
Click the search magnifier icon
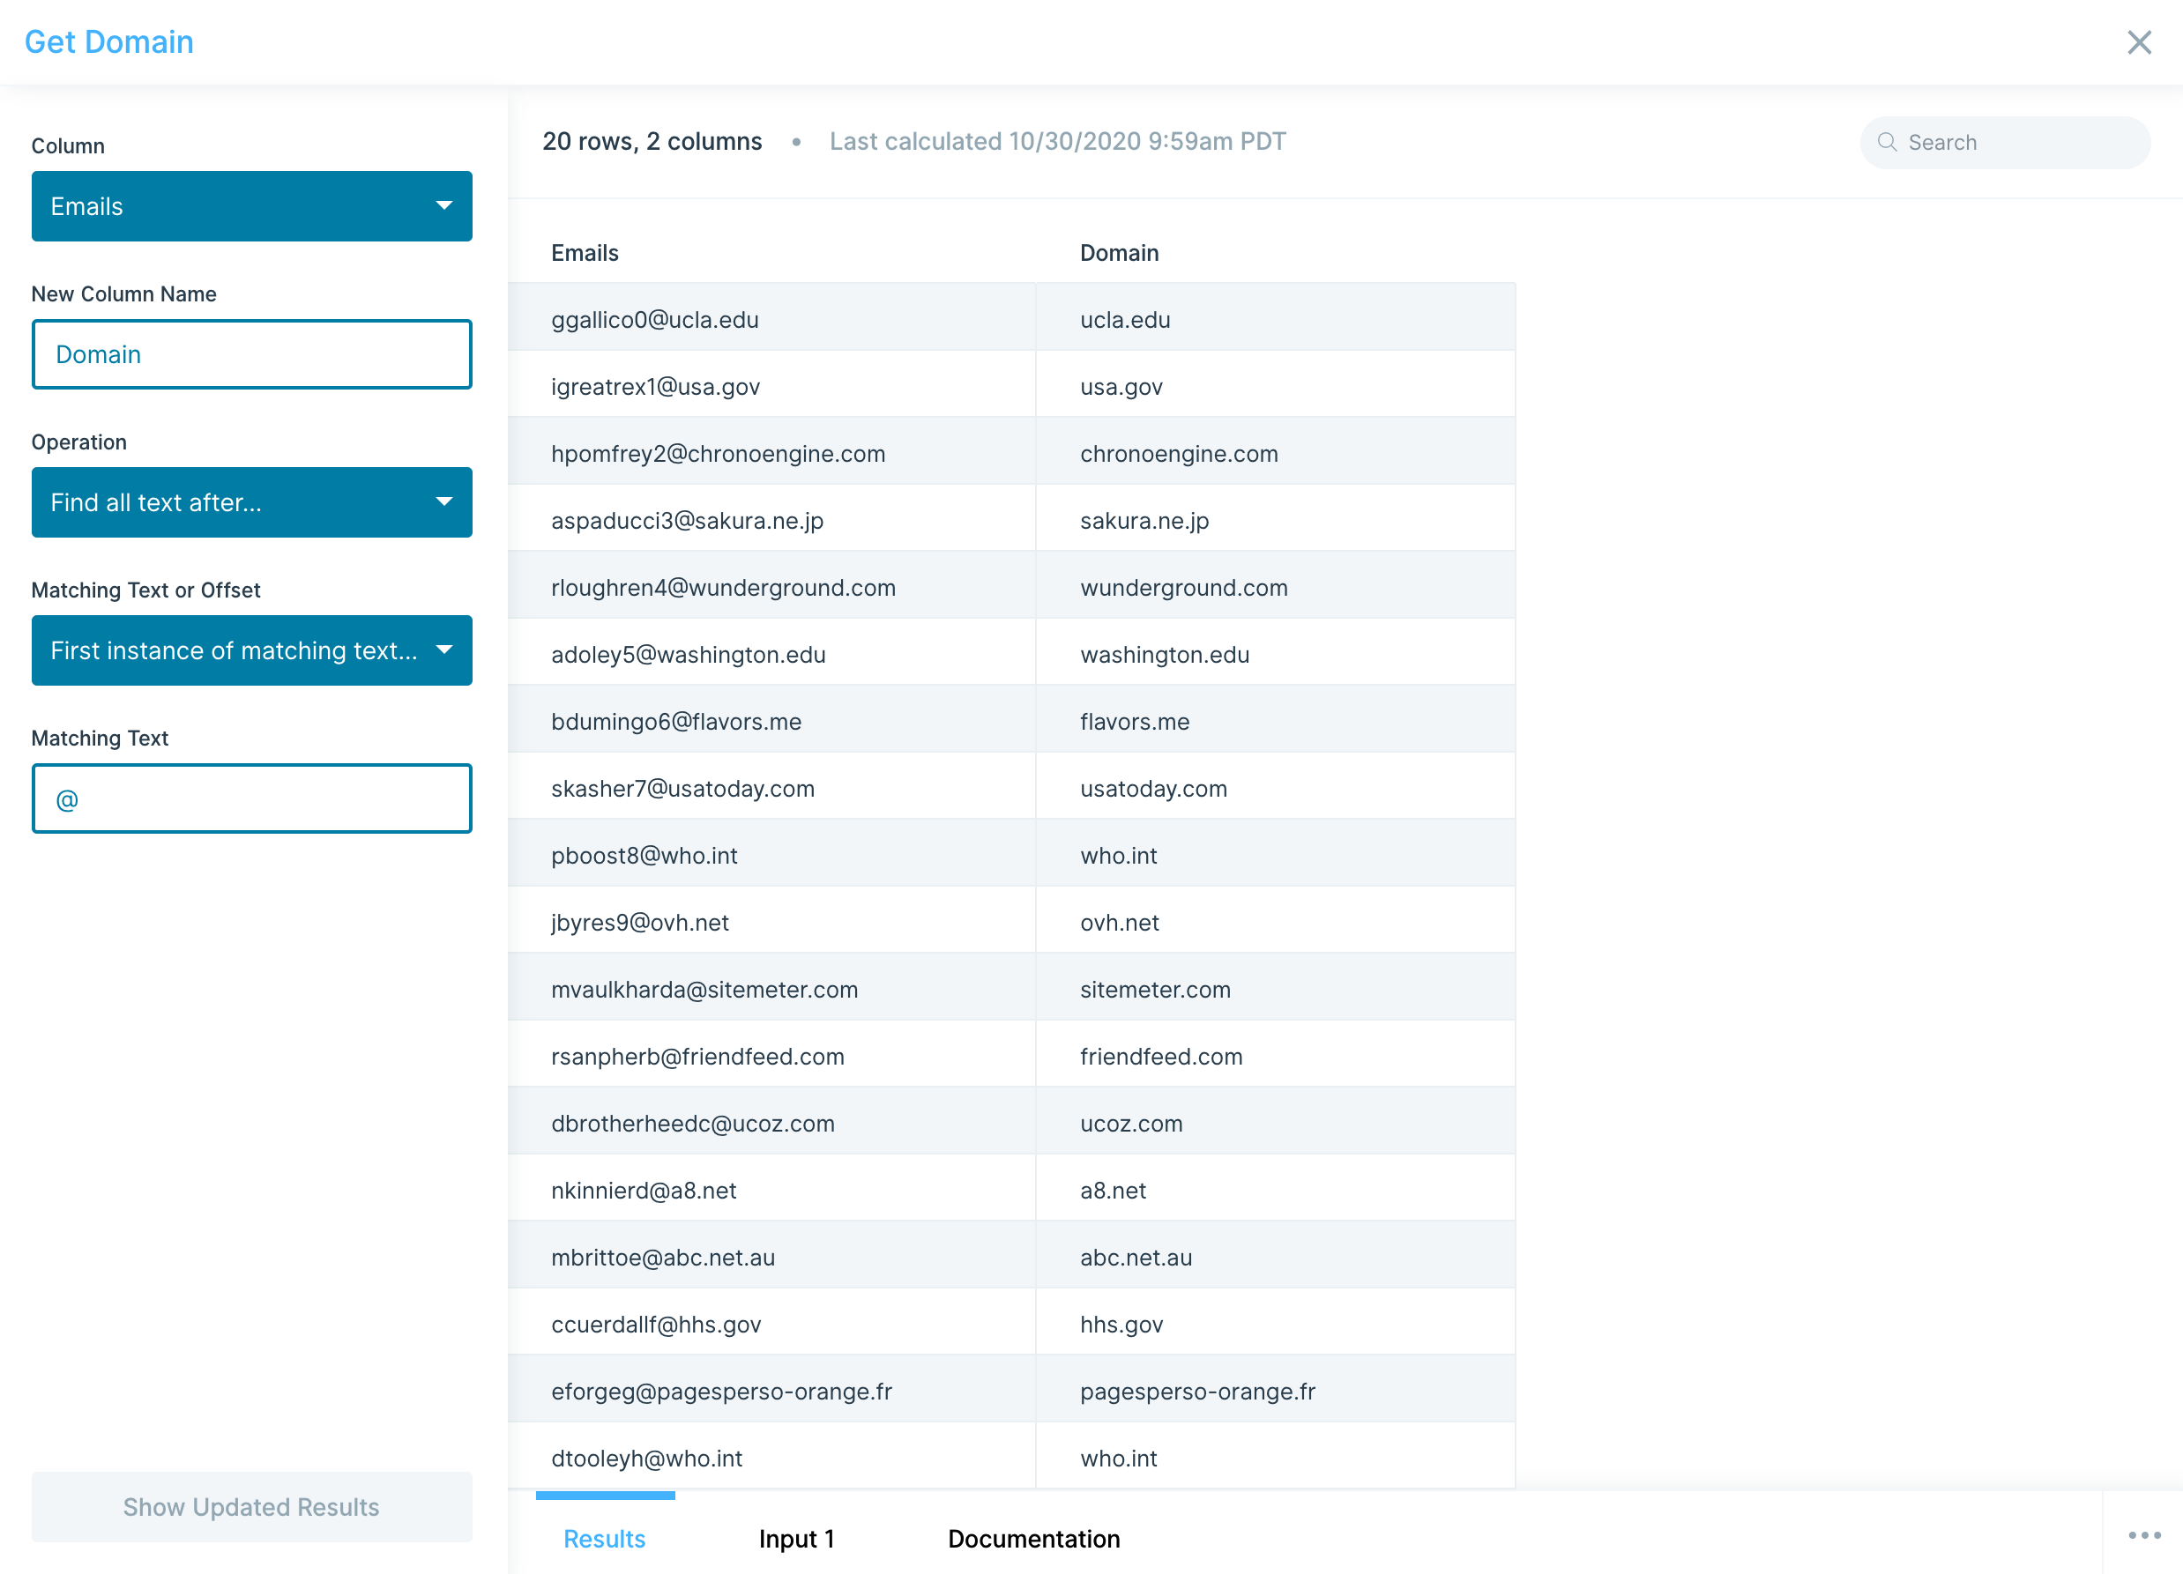point(1887,143)
